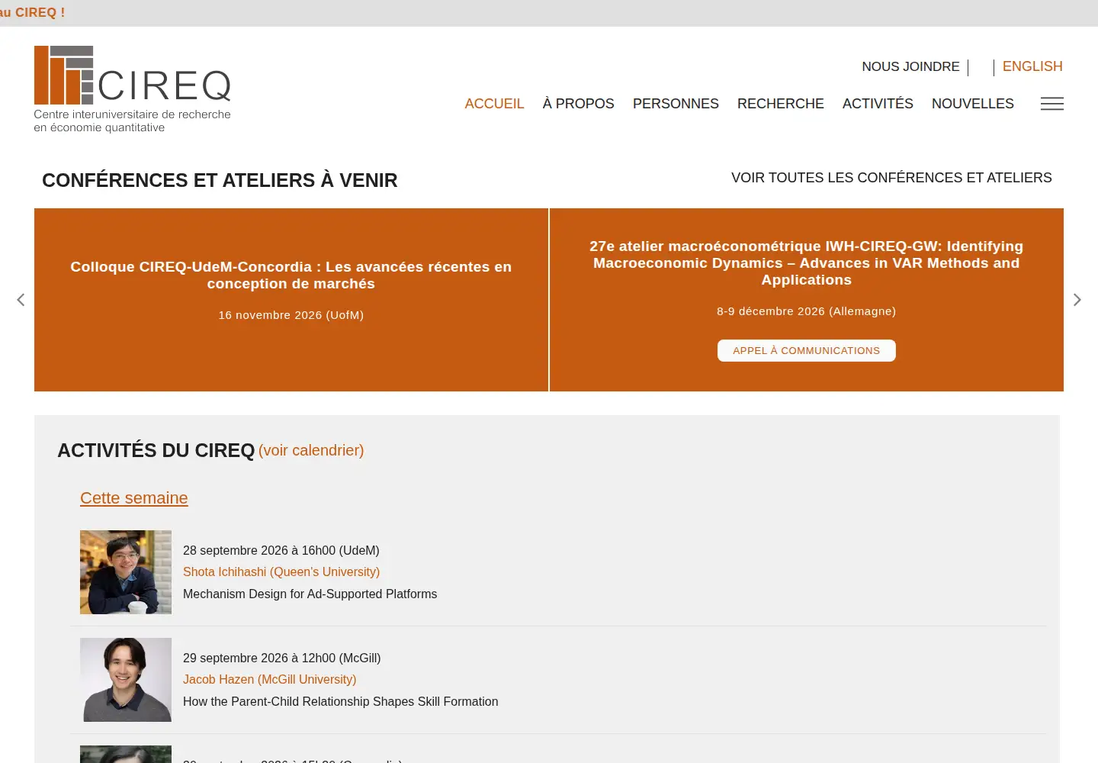
Task: Open the Colloque CIREQ-UdeM-Concordia card title
Action: click(291, 275)
